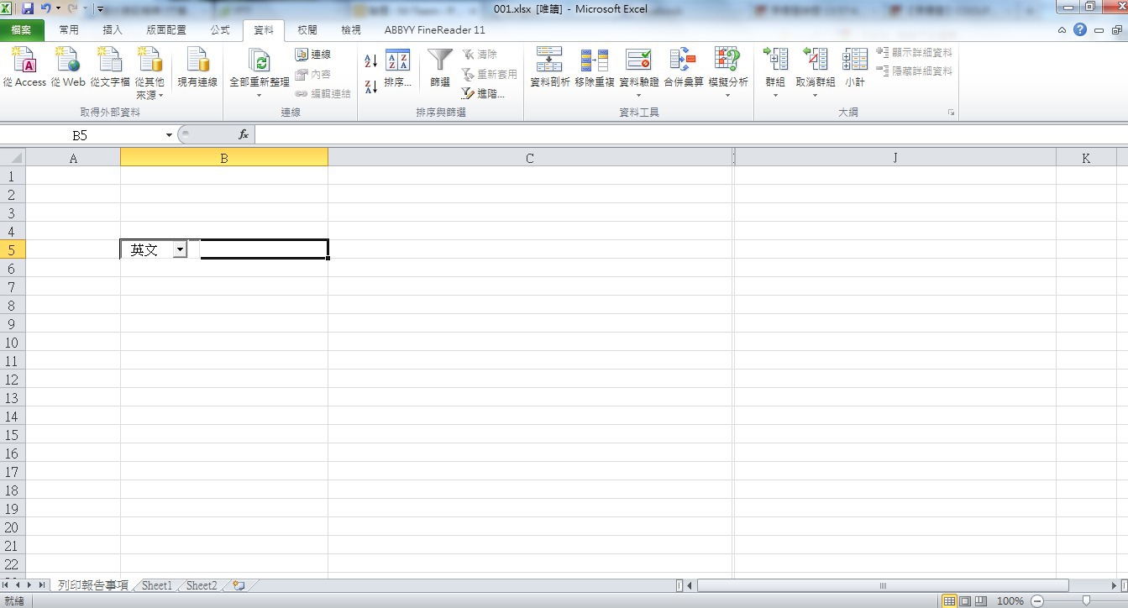The height and width of the screenshot is (608, 1128).
Task: Select column C header
Action: pyautogui.click(x=530, y=157)
